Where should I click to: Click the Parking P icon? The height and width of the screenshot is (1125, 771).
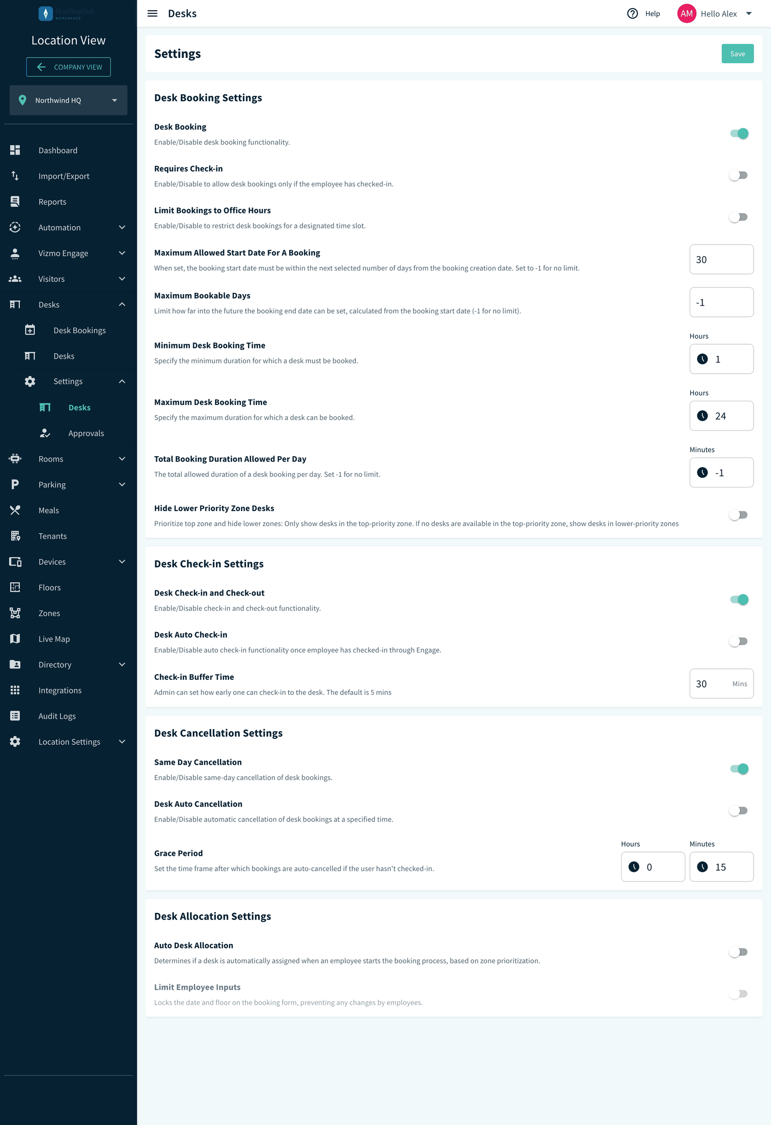click(15, 484)
